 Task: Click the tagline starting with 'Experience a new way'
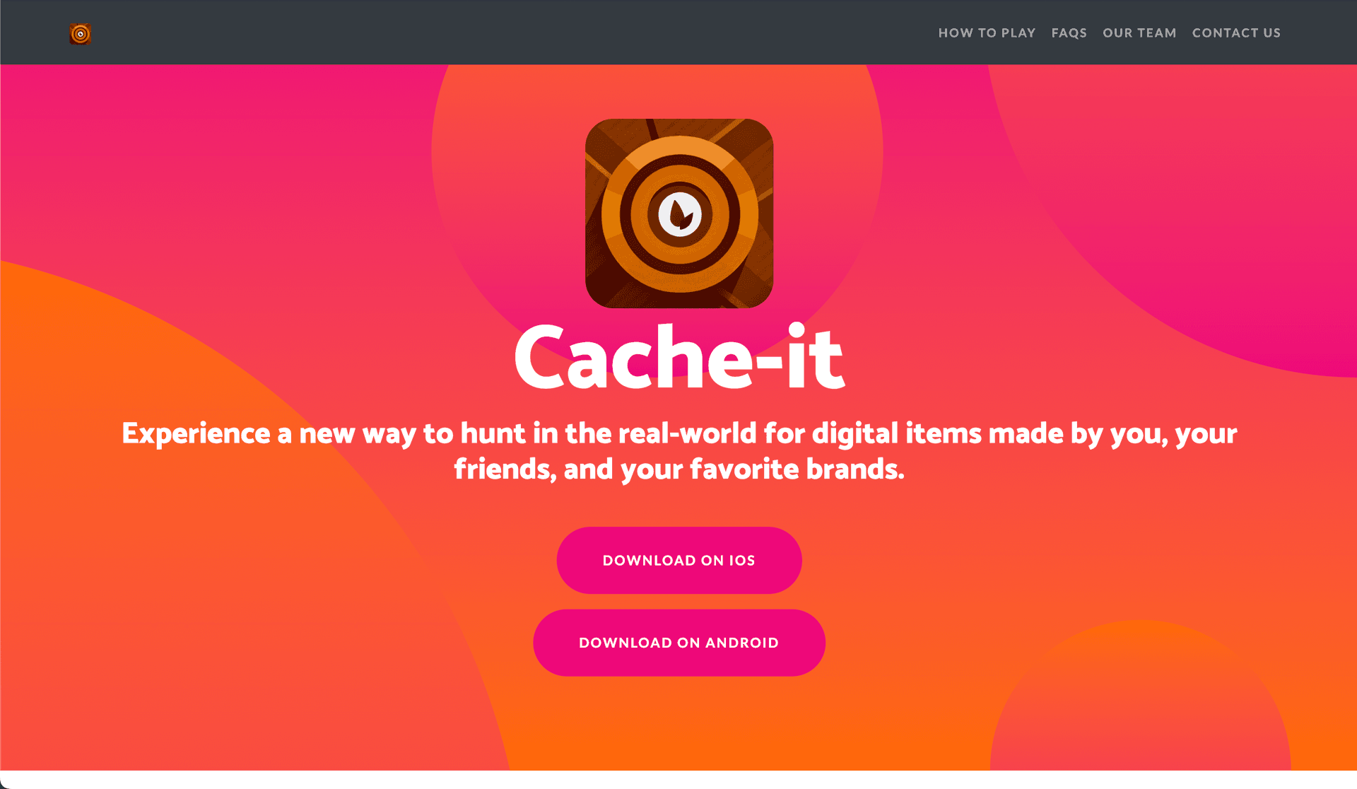tap(679, 451)
